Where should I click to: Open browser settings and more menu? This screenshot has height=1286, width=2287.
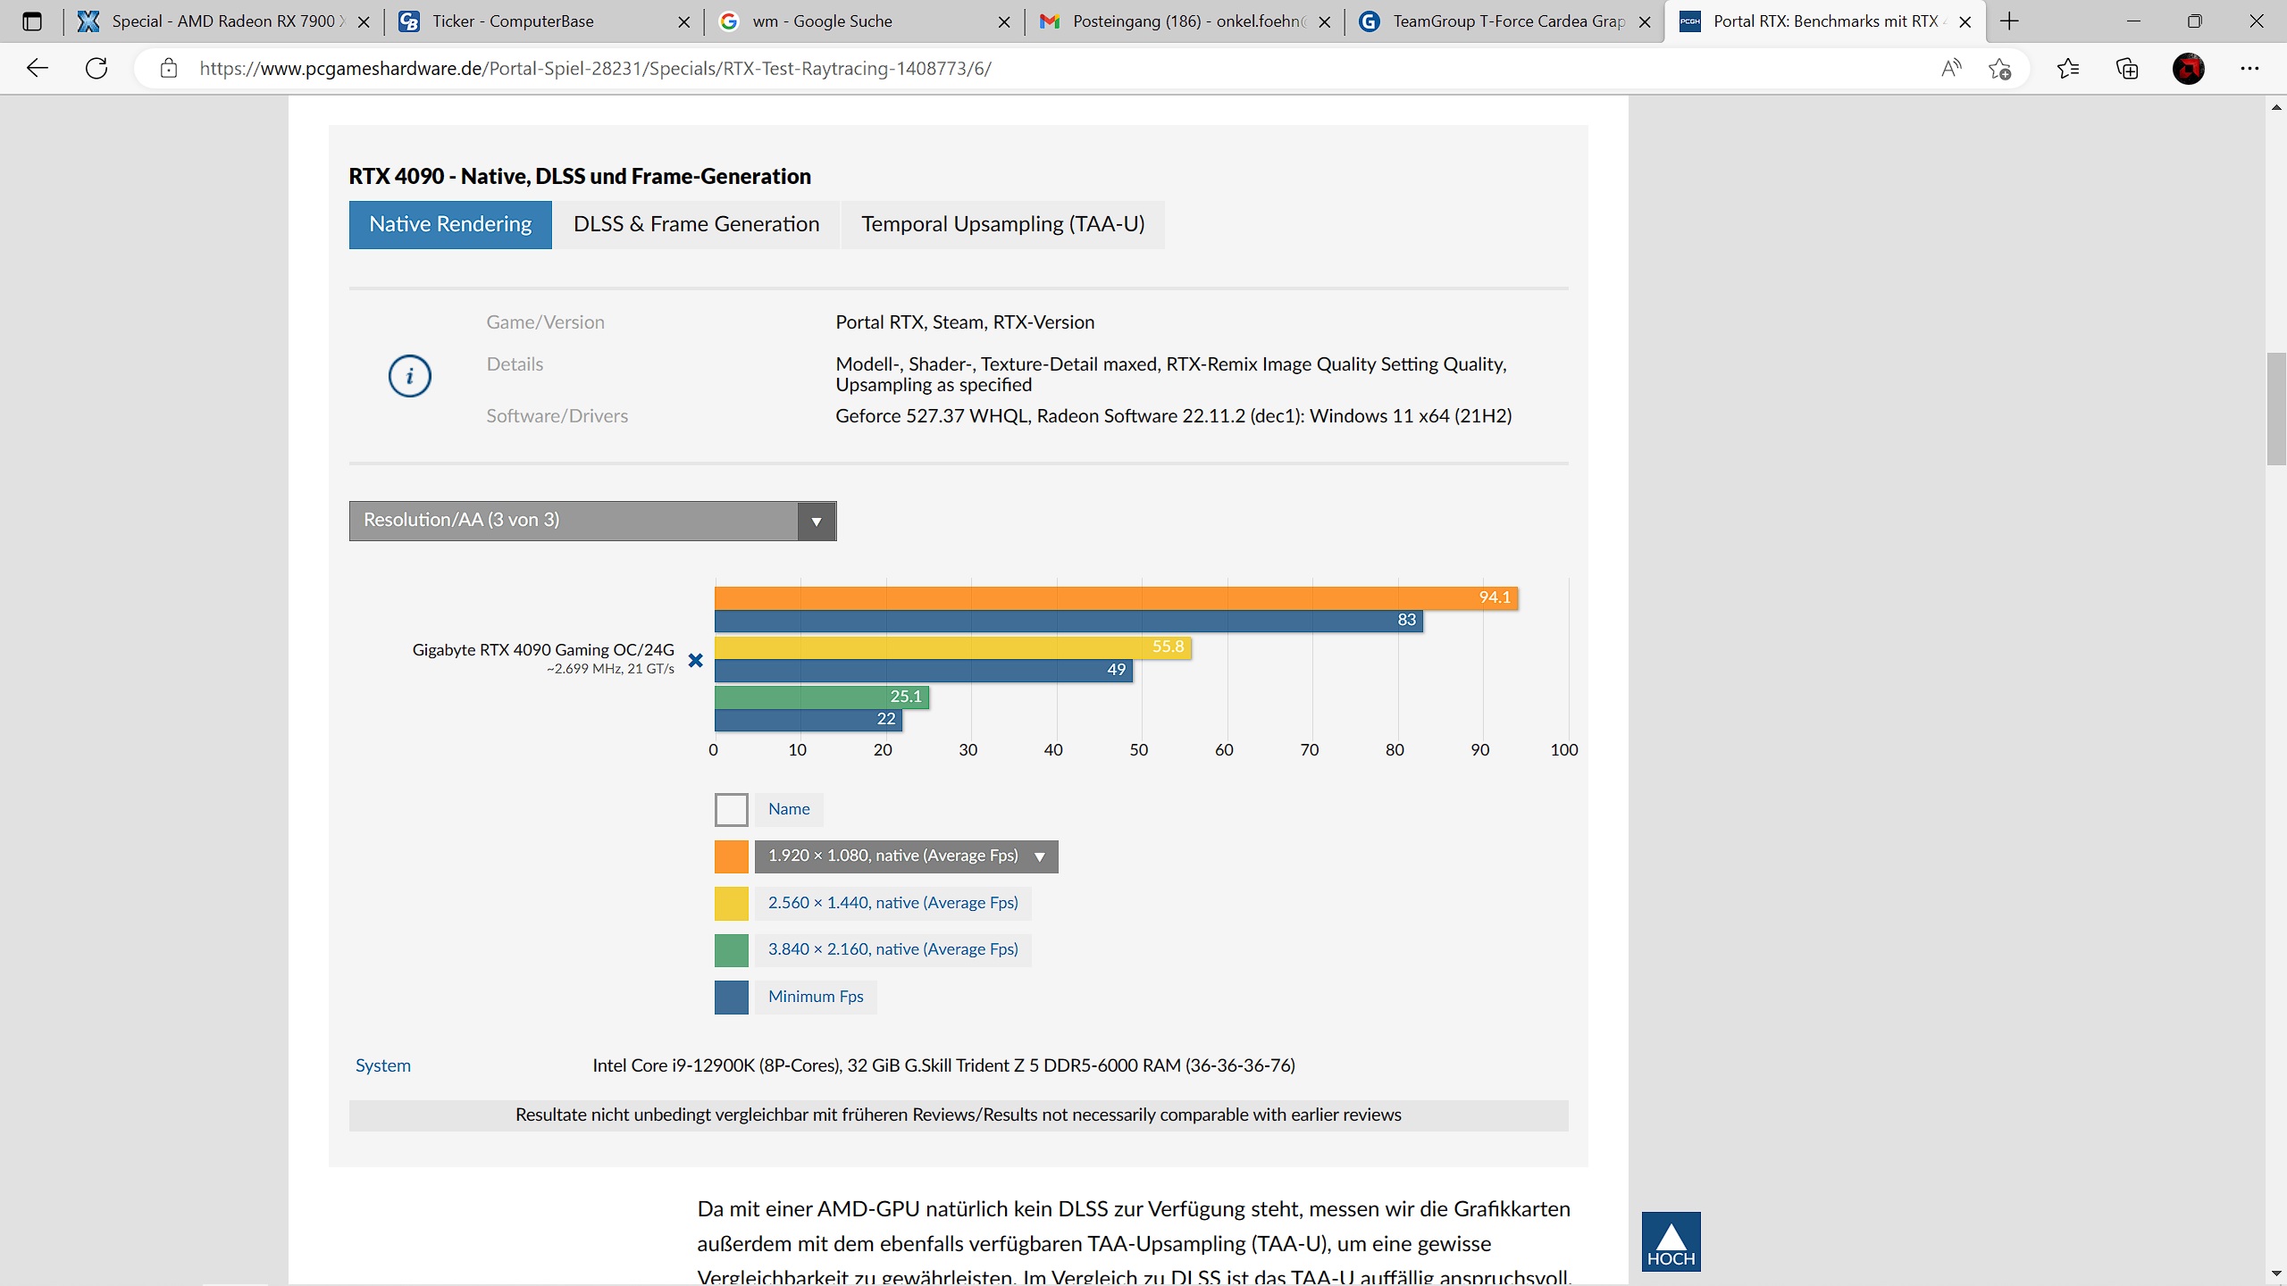tap(2249, 68)
